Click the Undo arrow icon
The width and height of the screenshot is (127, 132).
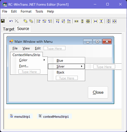[x=11, y=21]
